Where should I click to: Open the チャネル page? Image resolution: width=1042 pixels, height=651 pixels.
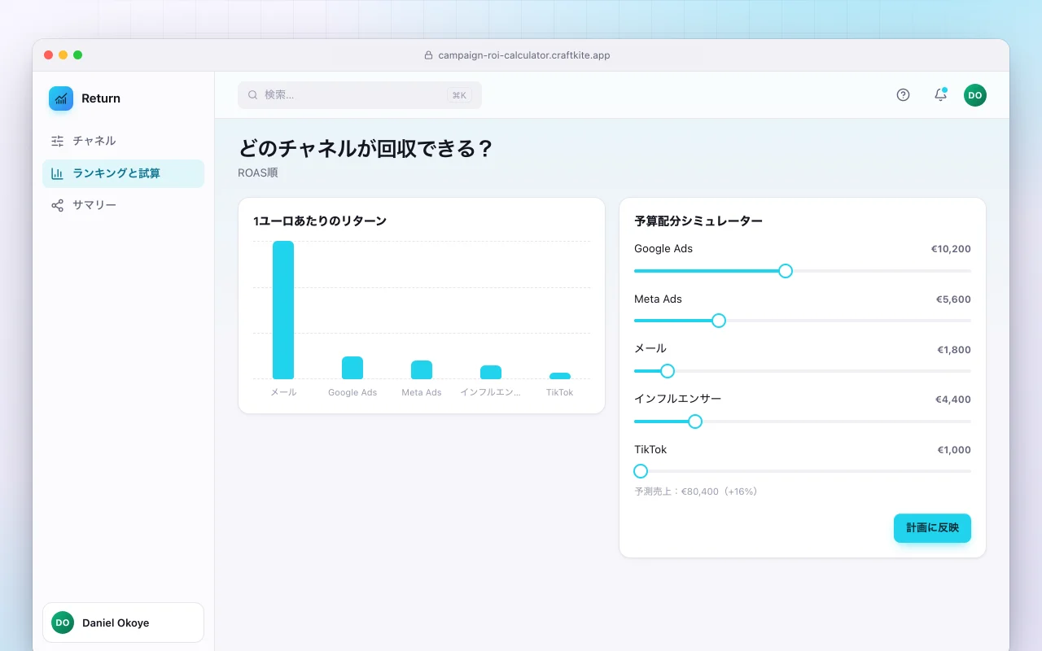click(x=123, y=141)
